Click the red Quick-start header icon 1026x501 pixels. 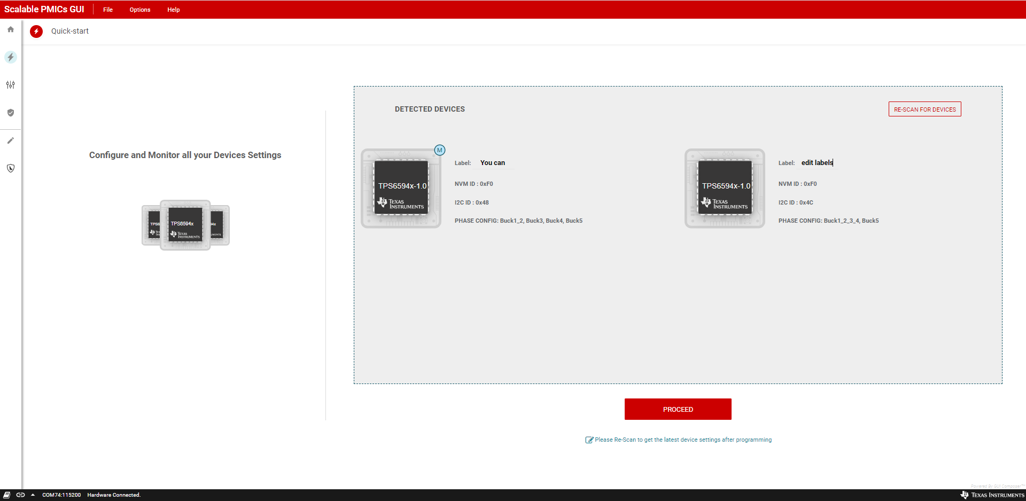pyautogui.click(x=36, y=32)
